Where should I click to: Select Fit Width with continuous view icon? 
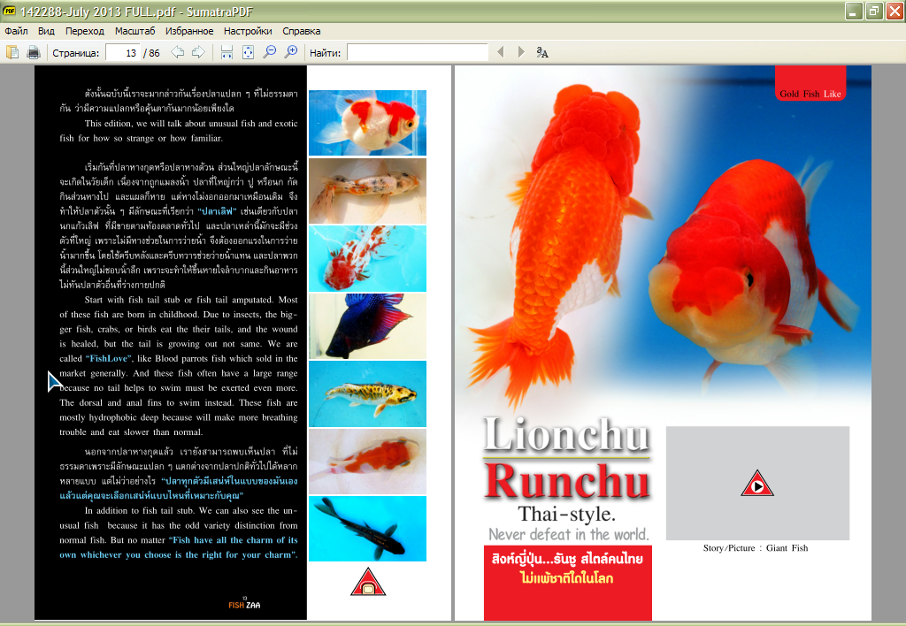pyautogui.click(x=226, y=52)
